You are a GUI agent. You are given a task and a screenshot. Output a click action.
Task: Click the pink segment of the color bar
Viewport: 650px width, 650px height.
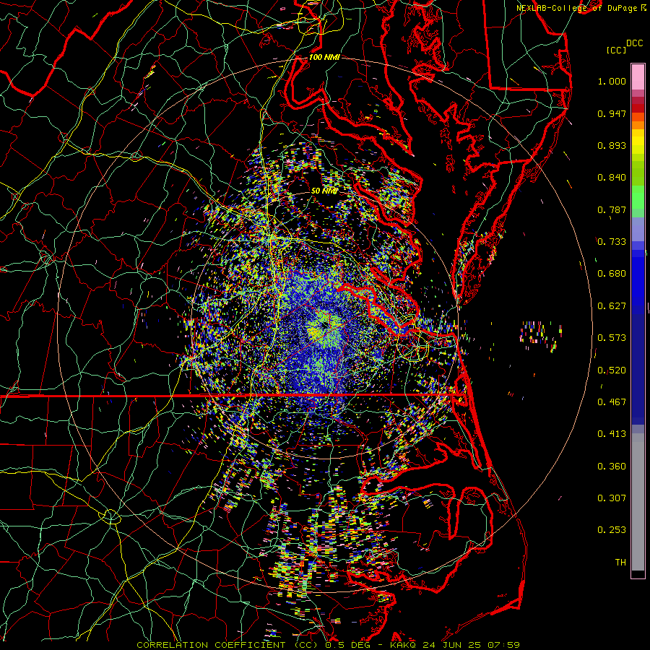pos(638,77)
